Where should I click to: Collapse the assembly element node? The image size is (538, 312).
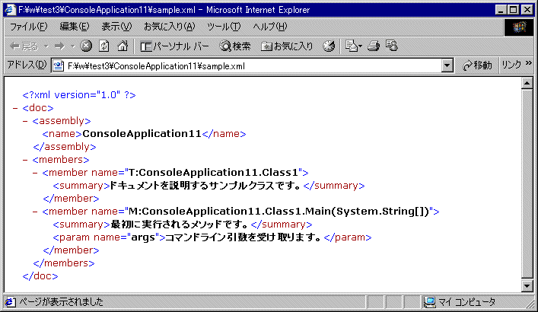25,121
